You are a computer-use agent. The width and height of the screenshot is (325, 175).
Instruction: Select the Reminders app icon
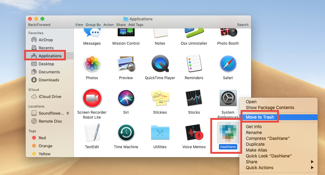point(194,64)
